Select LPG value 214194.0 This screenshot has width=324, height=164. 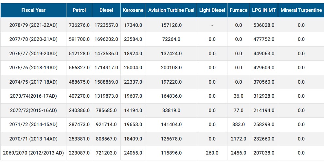coord(264,110)
